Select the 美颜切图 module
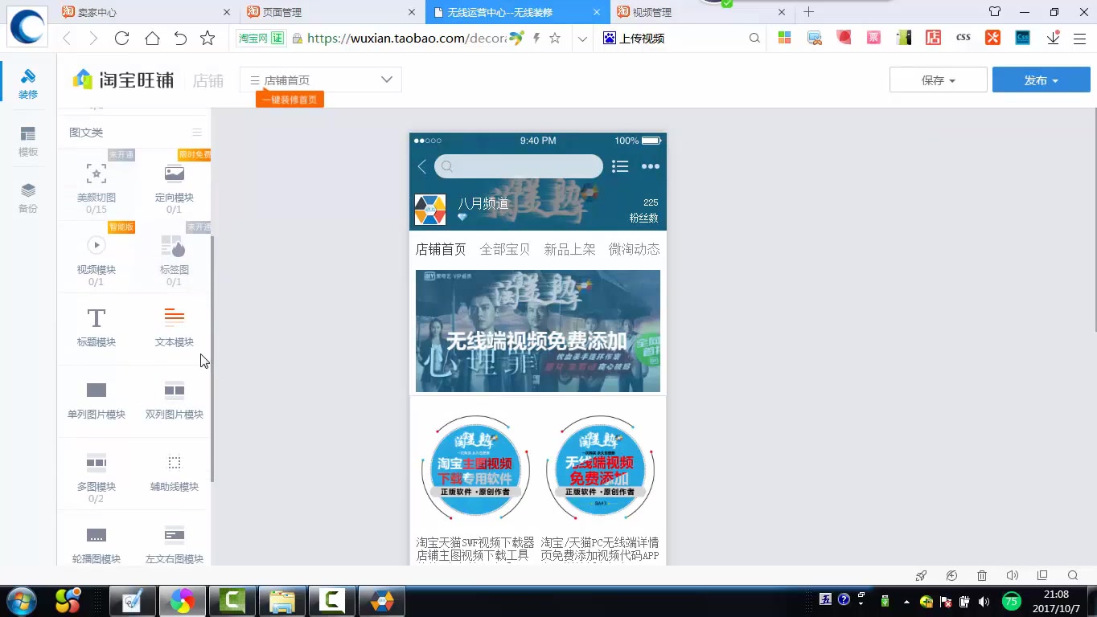The image size is (1097, 617). coord(97,185)
